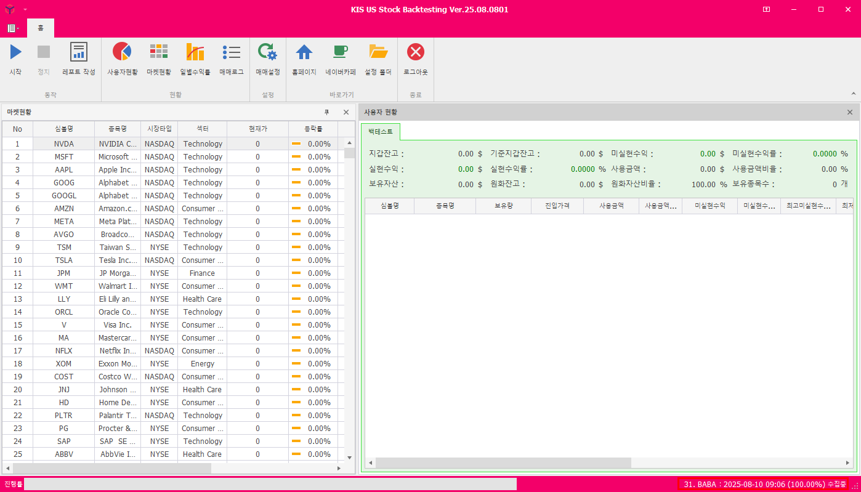
Task: Open 일별수익률 chart icon
Action: [x=195, y=52]
